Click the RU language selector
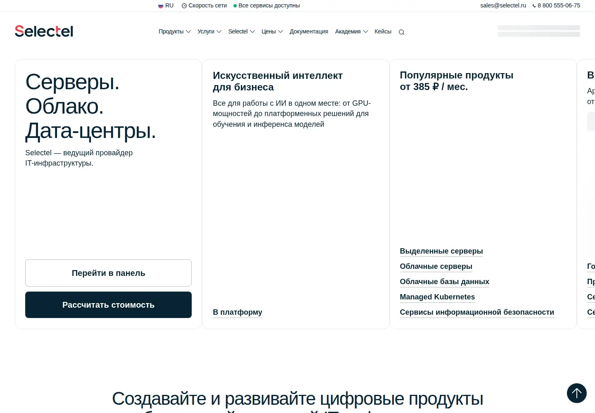Viewport: 595px width, 413px height. pyautogui.click(x=166, y=6)
